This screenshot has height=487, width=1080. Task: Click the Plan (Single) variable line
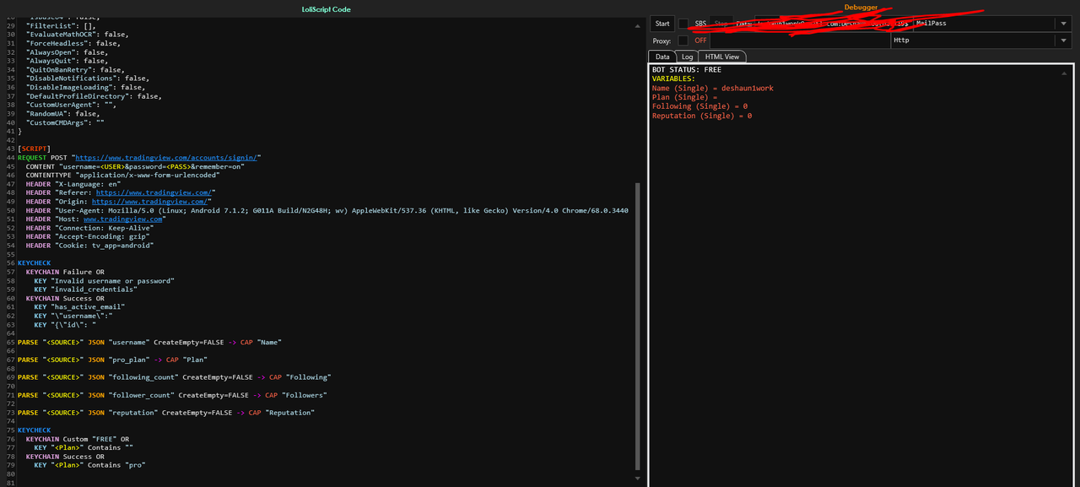(684, 98)
